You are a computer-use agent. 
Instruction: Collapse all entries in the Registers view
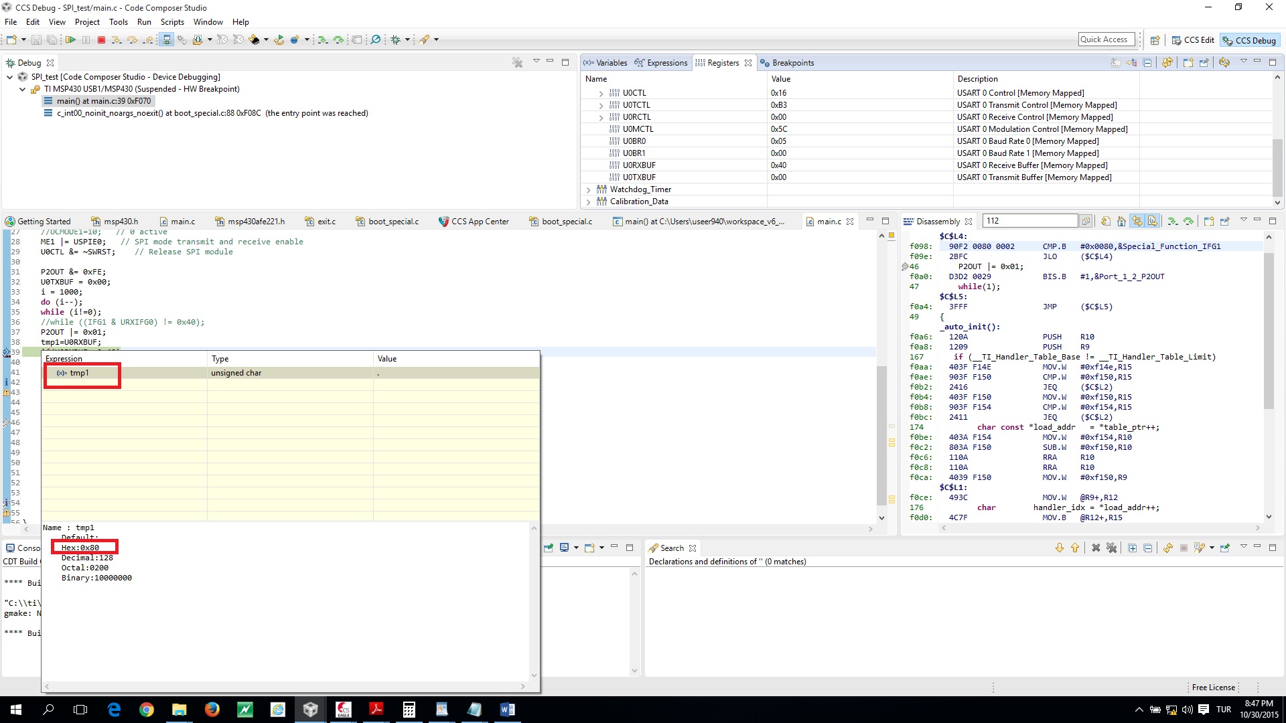[1147, 63]
